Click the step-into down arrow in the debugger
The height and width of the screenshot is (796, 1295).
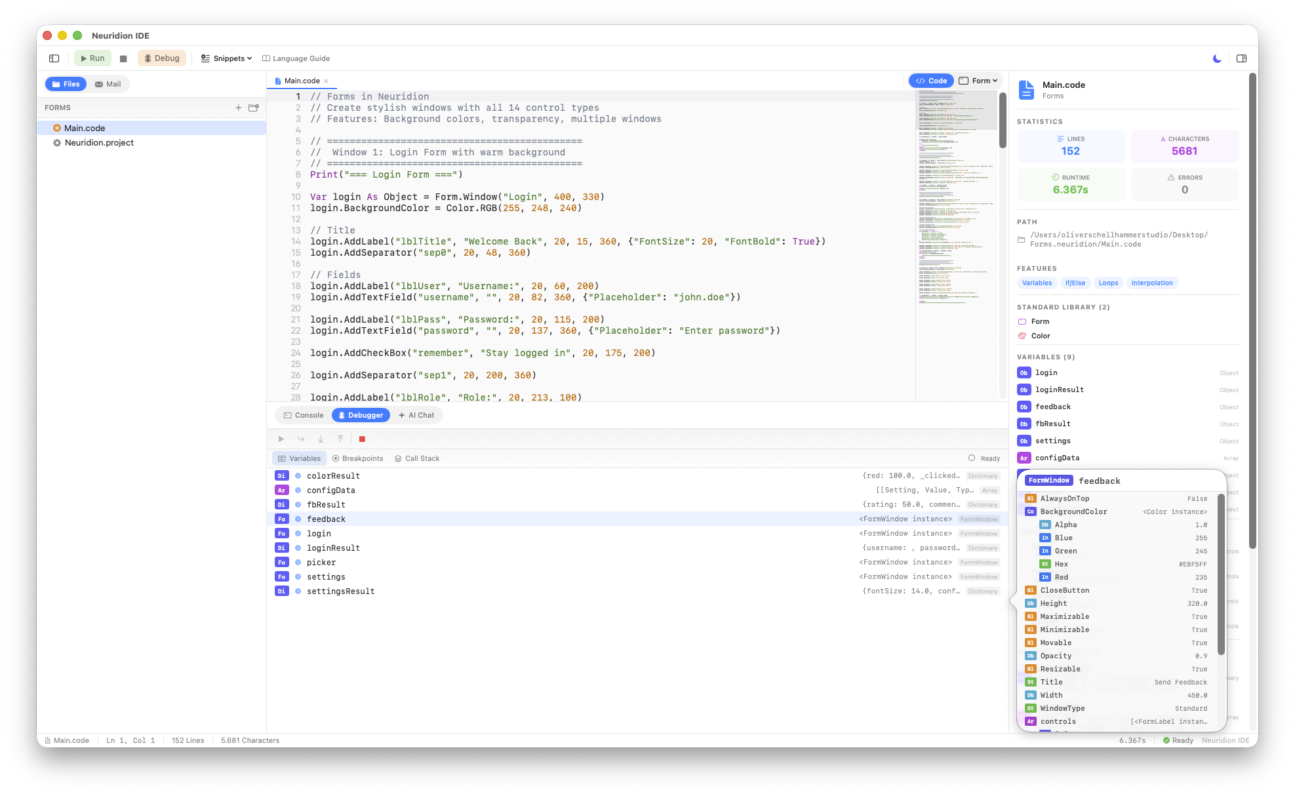[321, 439]
